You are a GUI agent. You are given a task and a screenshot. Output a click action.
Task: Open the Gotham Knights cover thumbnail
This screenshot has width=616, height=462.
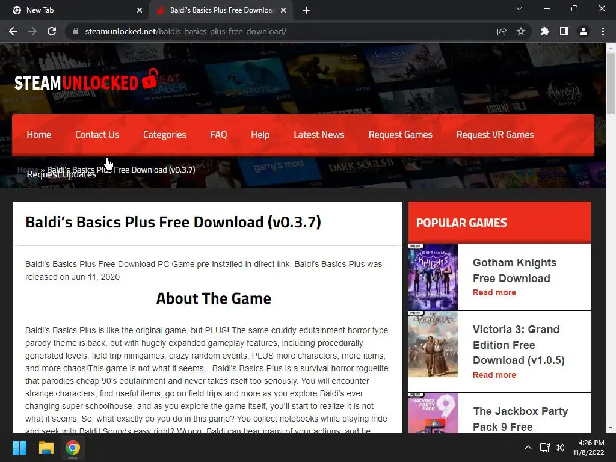point(433,277)
